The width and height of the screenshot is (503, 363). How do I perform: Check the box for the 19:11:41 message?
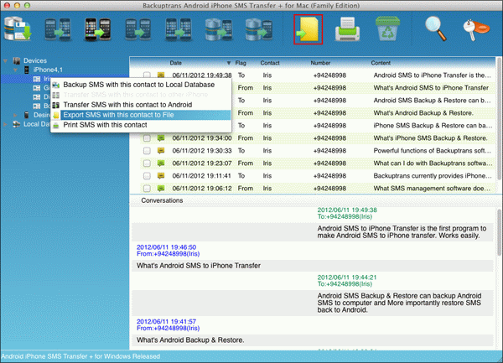[x=147, y=176]
